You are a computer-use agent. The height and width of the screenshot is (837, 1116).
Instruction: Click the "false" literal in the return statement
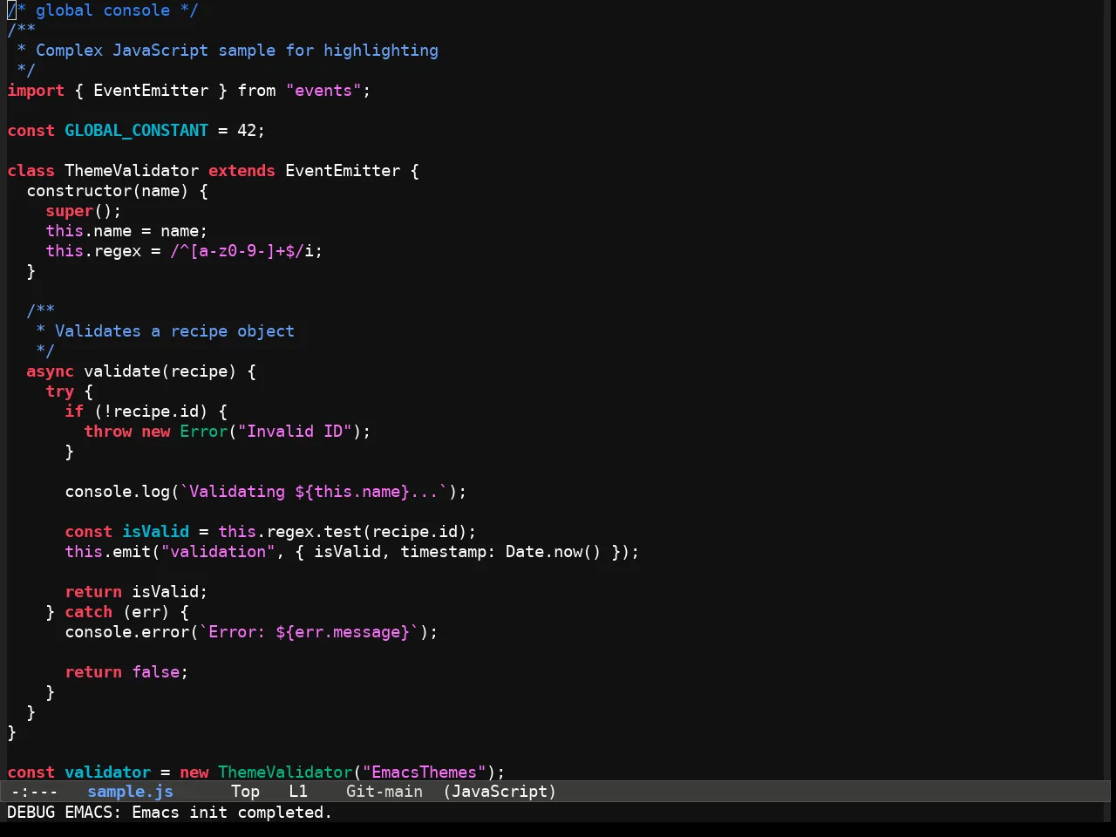(156, 672)
